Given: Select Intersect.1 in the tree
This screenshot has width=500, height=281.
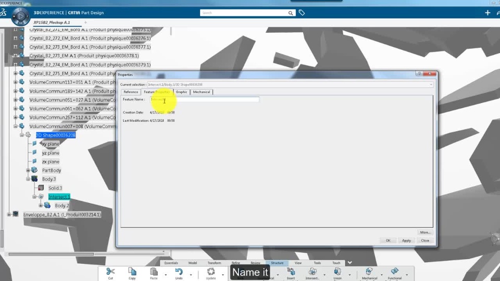Looking at the screenshot, I should point(59,197).
